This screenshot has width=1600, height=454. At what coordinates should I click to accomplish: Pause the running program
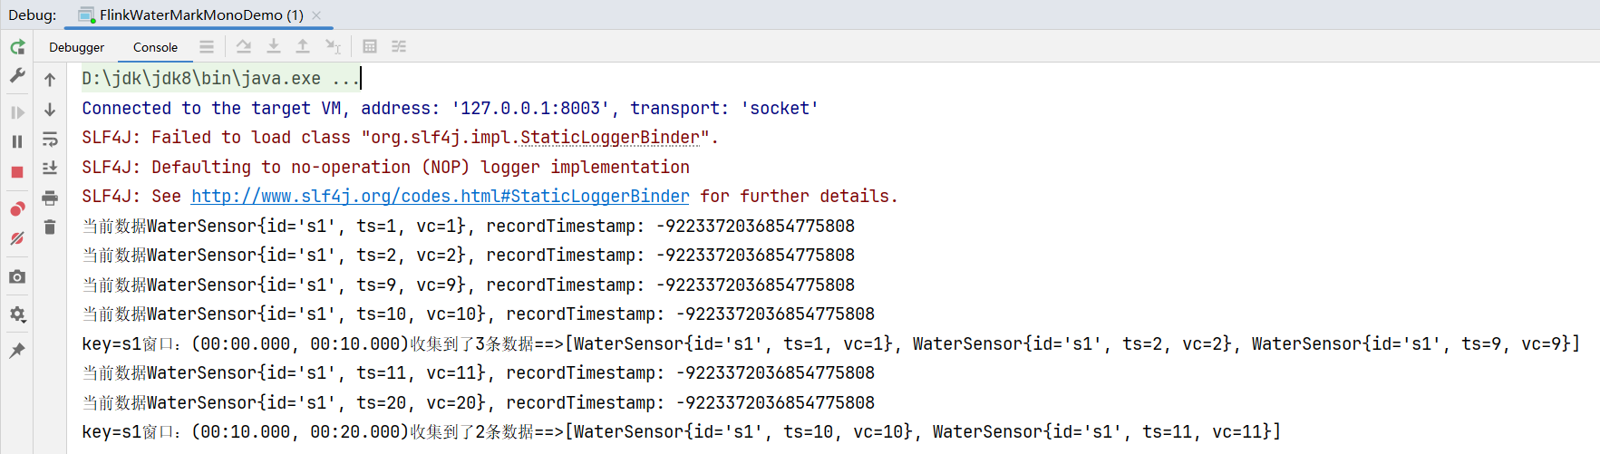tap(17, 141)
